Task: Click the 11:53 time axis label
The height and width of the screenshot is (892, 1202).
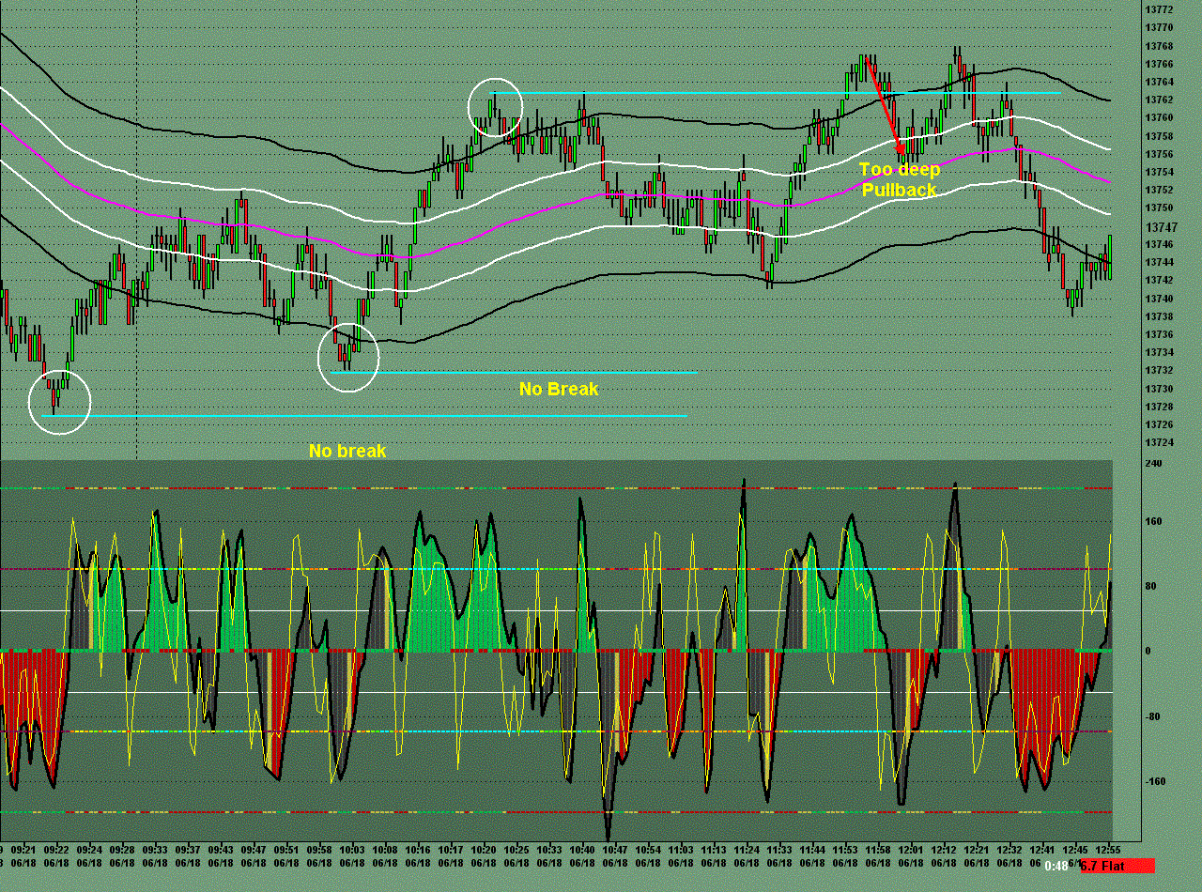Action: pyautogui.click(x=845, y=848)
